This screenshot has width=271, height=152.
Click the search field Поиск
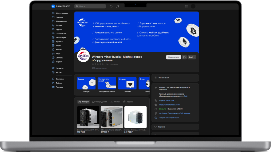pos(90,6)
